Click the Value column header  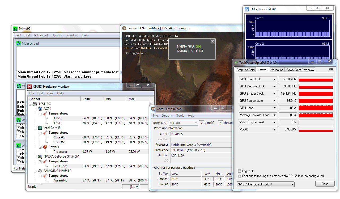point(92,99)
